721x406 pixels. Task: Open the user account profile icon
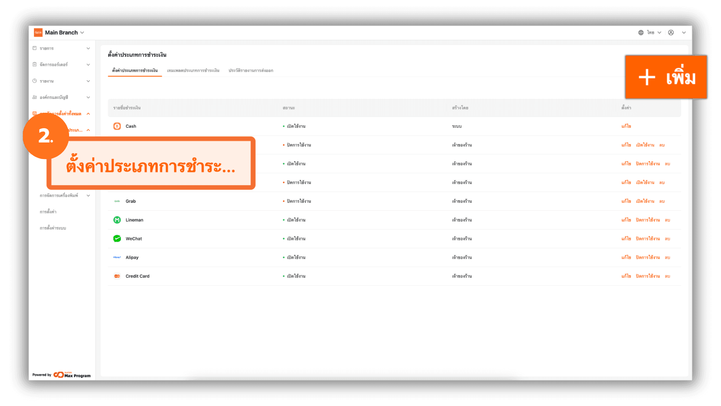click(671, 33)
